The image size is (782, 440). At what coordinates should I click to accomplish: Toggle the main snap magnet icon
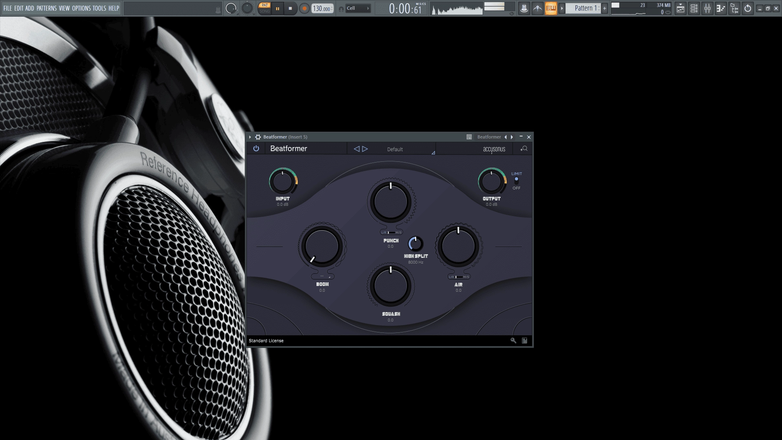[341, 9]
